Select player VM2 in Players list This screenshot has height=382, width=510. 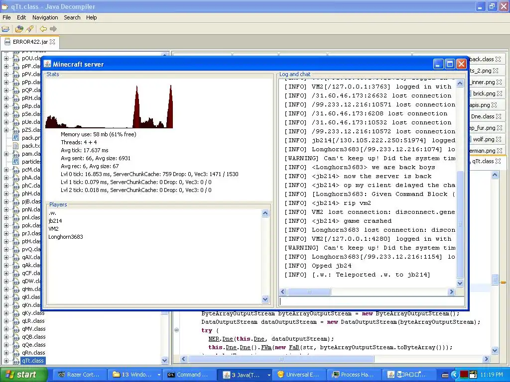tap(53, 229)
